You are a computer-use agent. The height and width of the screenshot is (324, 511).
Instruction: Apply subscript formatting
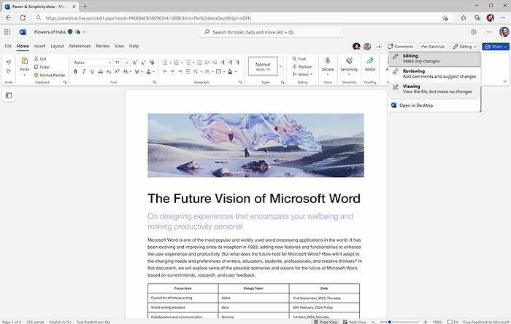point(109,71)
